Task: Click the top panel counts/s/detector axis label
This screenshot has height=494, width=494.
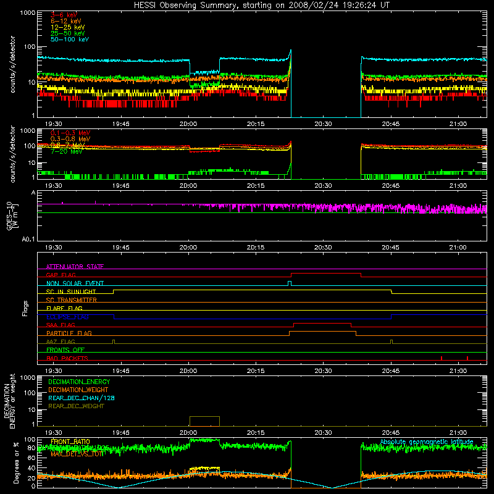Action: click(x=12, y=64)
